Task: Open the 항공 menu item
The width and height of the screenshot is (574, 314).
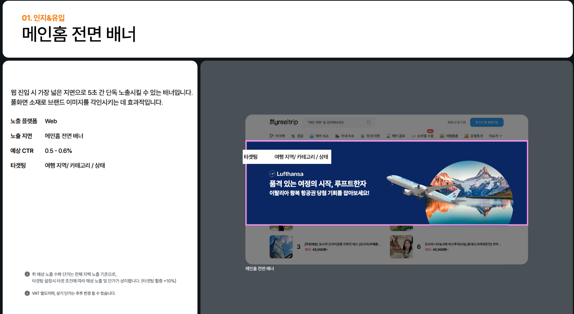Action: 297,136
